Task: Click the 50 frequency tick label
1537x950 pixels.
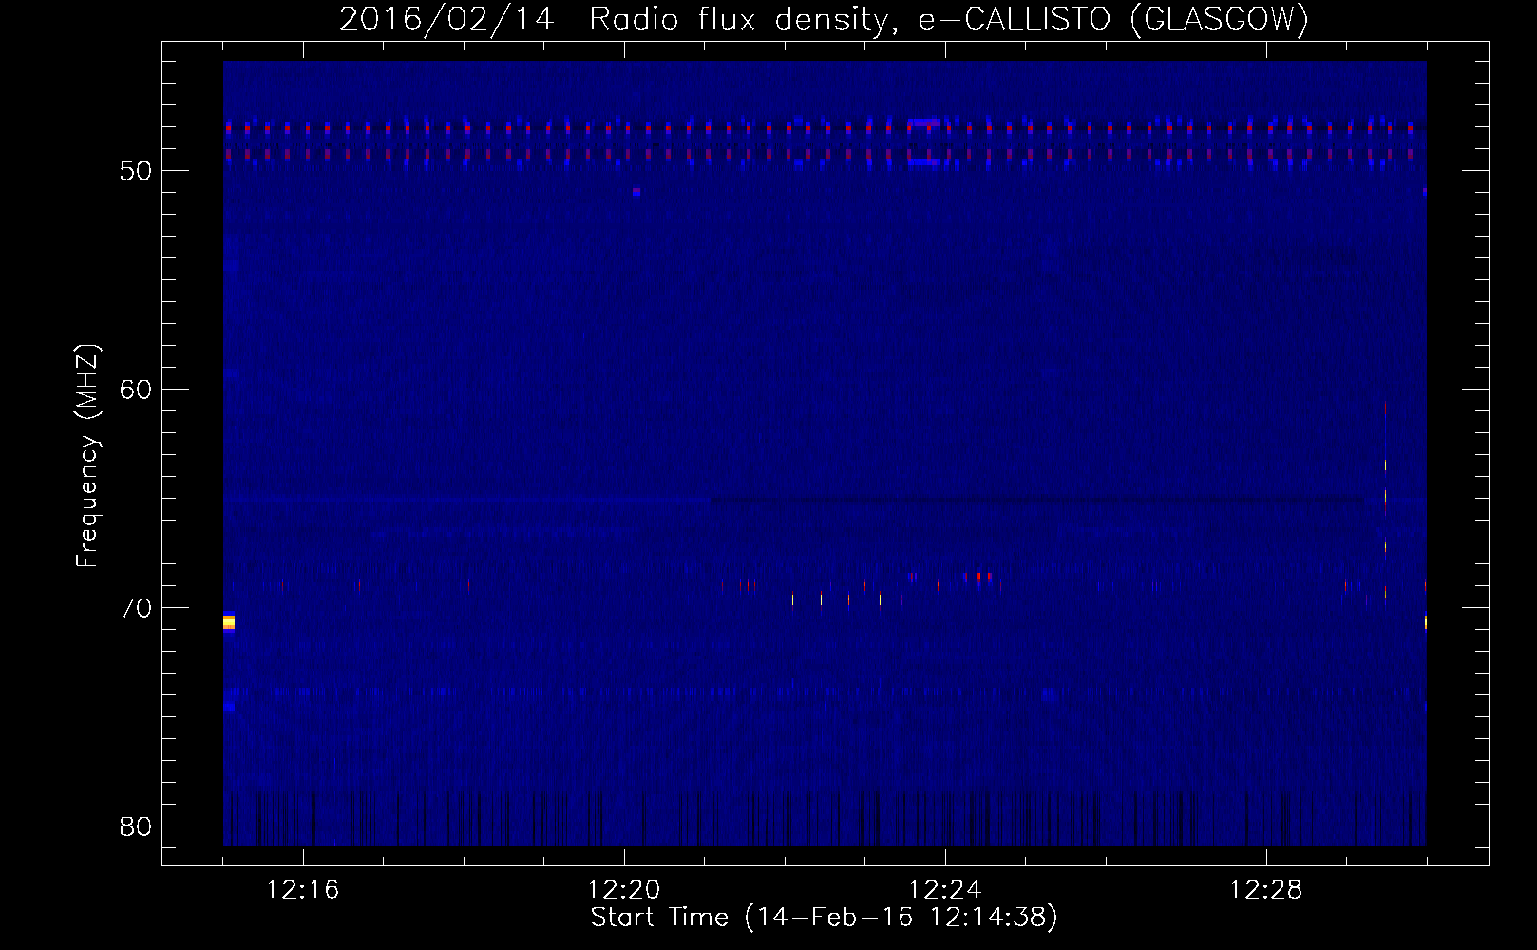Action: pos(137,171)
